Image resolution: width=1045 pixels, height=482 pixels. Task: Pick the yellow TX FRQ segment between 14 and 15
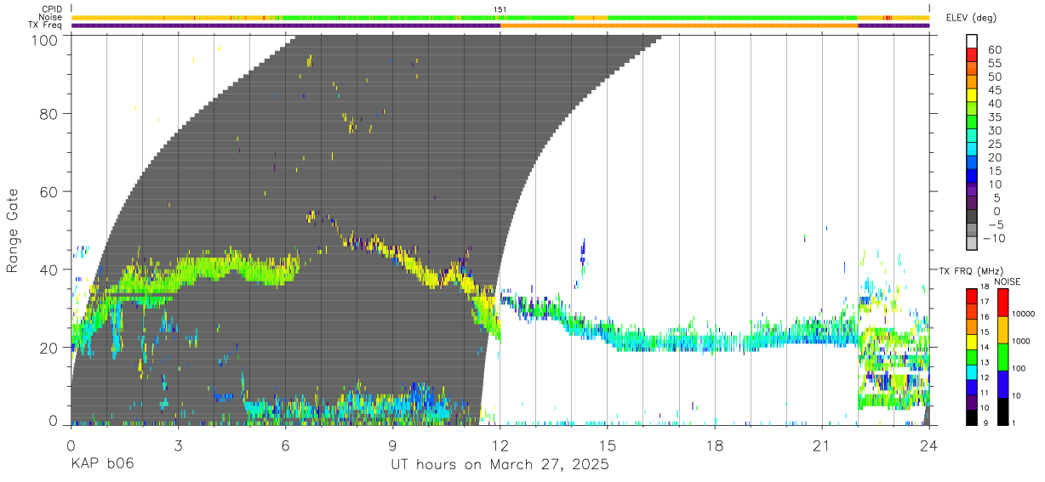(971, 341)
